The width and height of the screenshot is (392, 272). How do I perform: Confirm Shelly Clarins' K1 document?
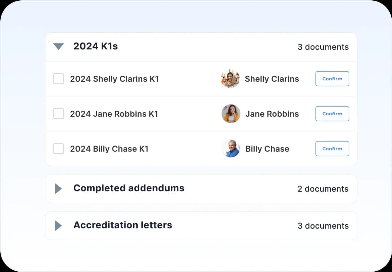(332, 79)
